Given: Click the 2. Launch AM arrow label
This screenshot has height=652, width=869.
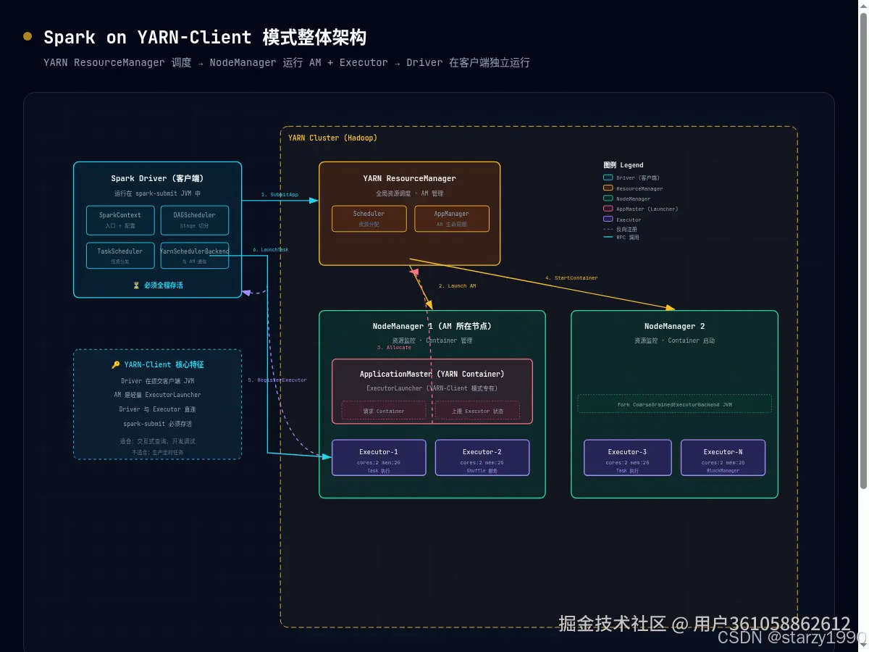Looking at the screenshot, I should pos(457,286).
